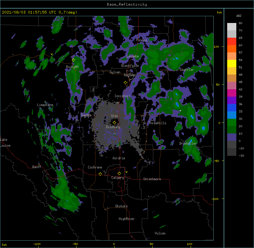Viewport: 254px width, 248px height.
Task: Click the 65 value in the dBZ legend
Action: point(240,38)
